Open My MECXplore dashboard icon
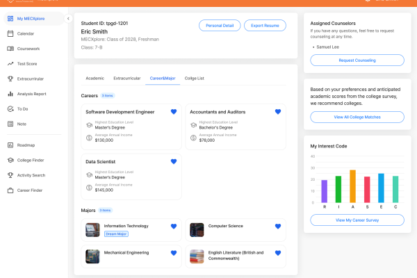 10,18
